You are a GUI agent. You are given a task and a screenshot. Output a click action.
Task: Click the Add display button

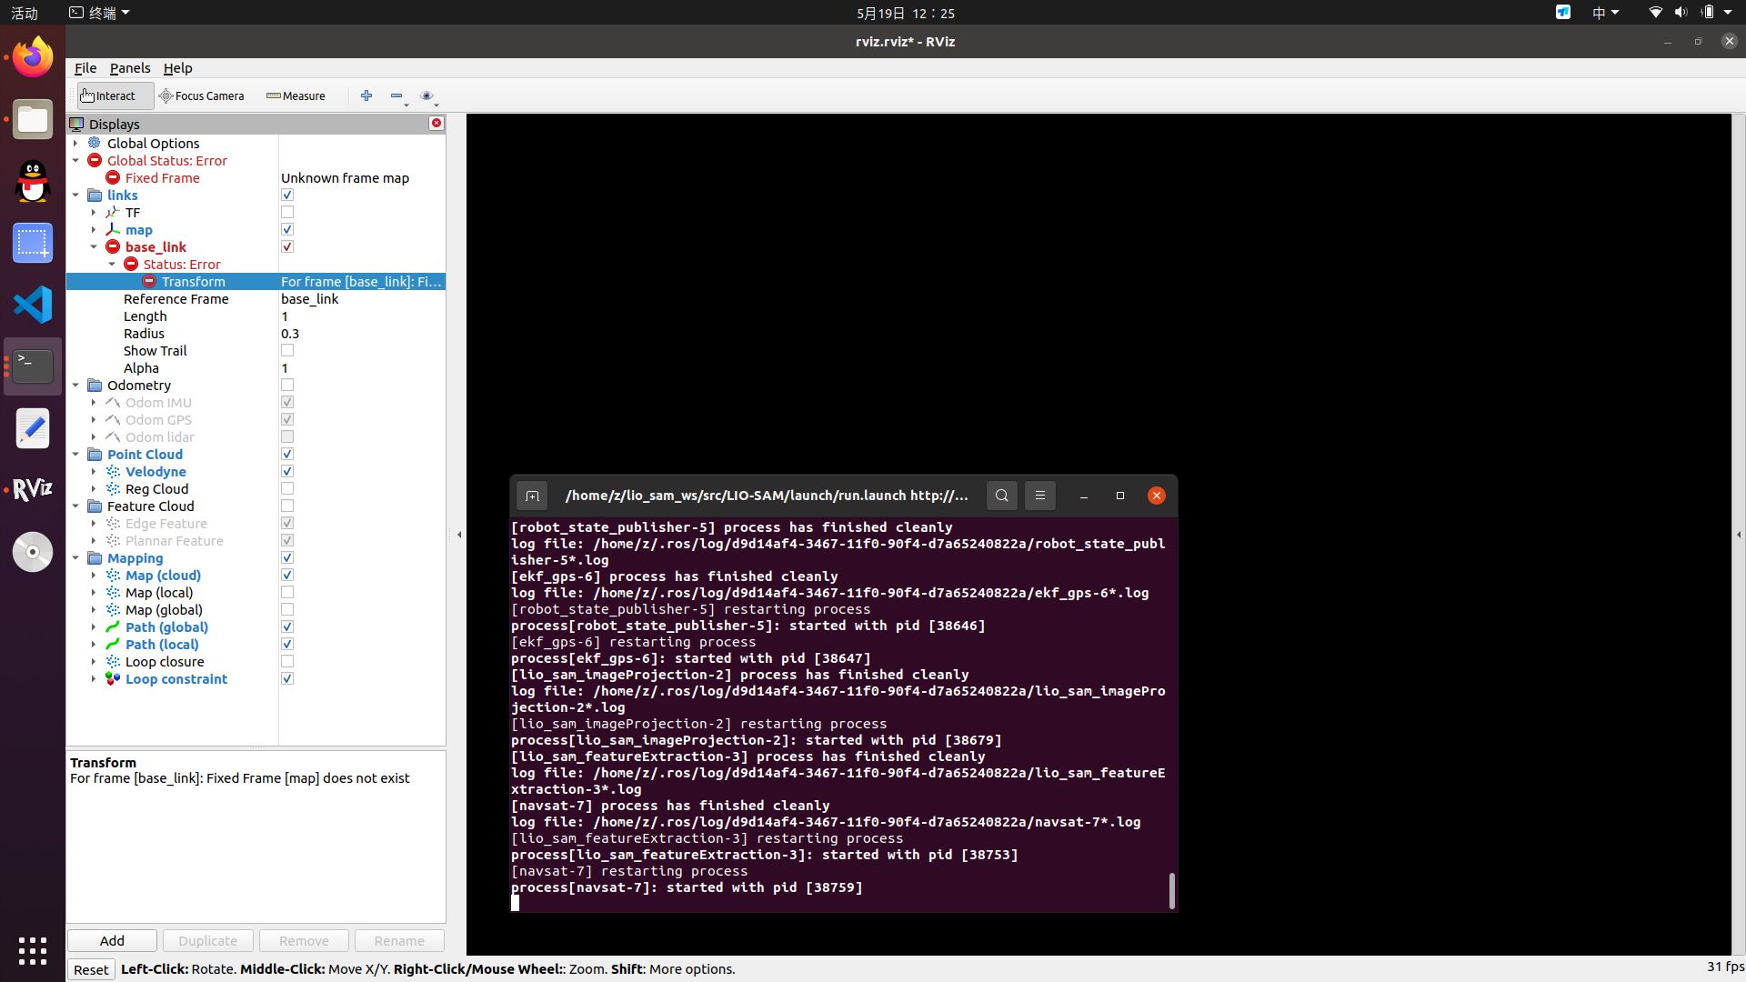(112, 940)
